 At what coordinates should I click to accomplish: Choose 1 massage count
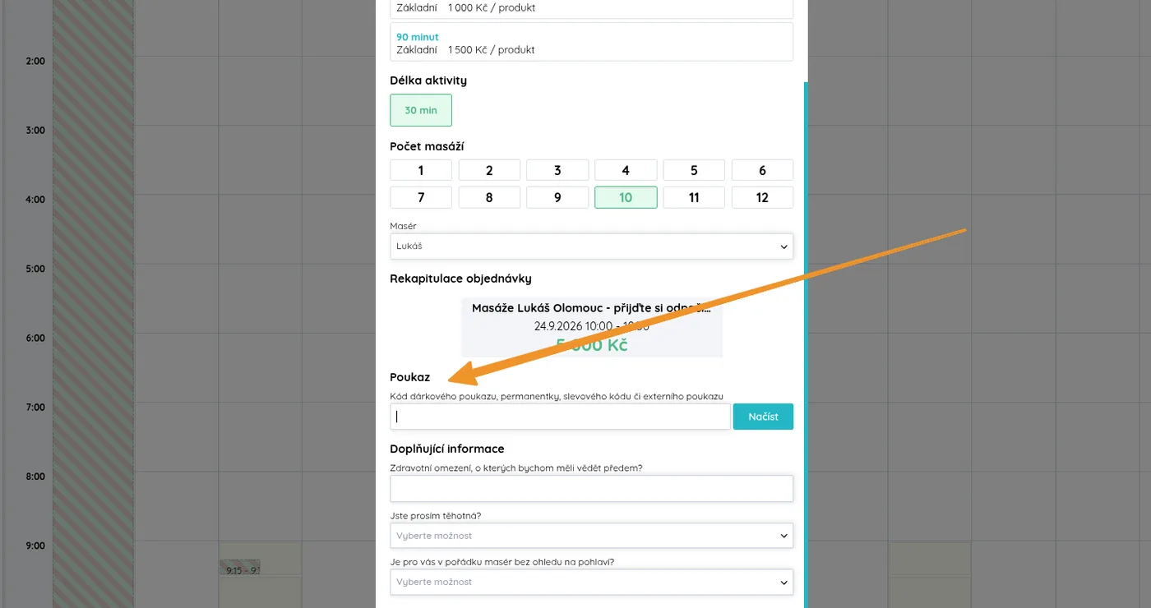coord(421,170)
